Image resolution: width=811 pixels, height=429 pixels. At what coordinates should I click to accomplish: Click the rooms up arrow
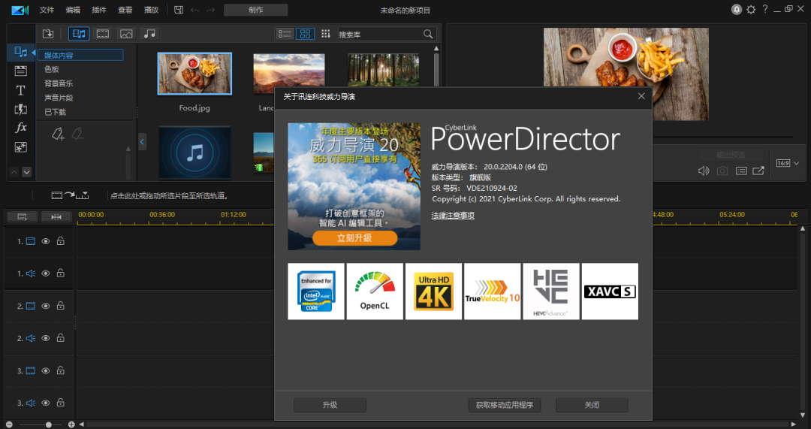[14, 172]
